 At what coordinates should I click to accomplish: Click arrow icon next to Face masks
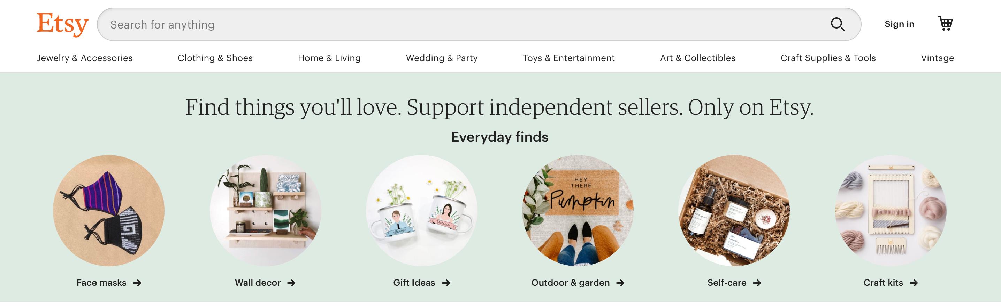[x=137, y=283]
